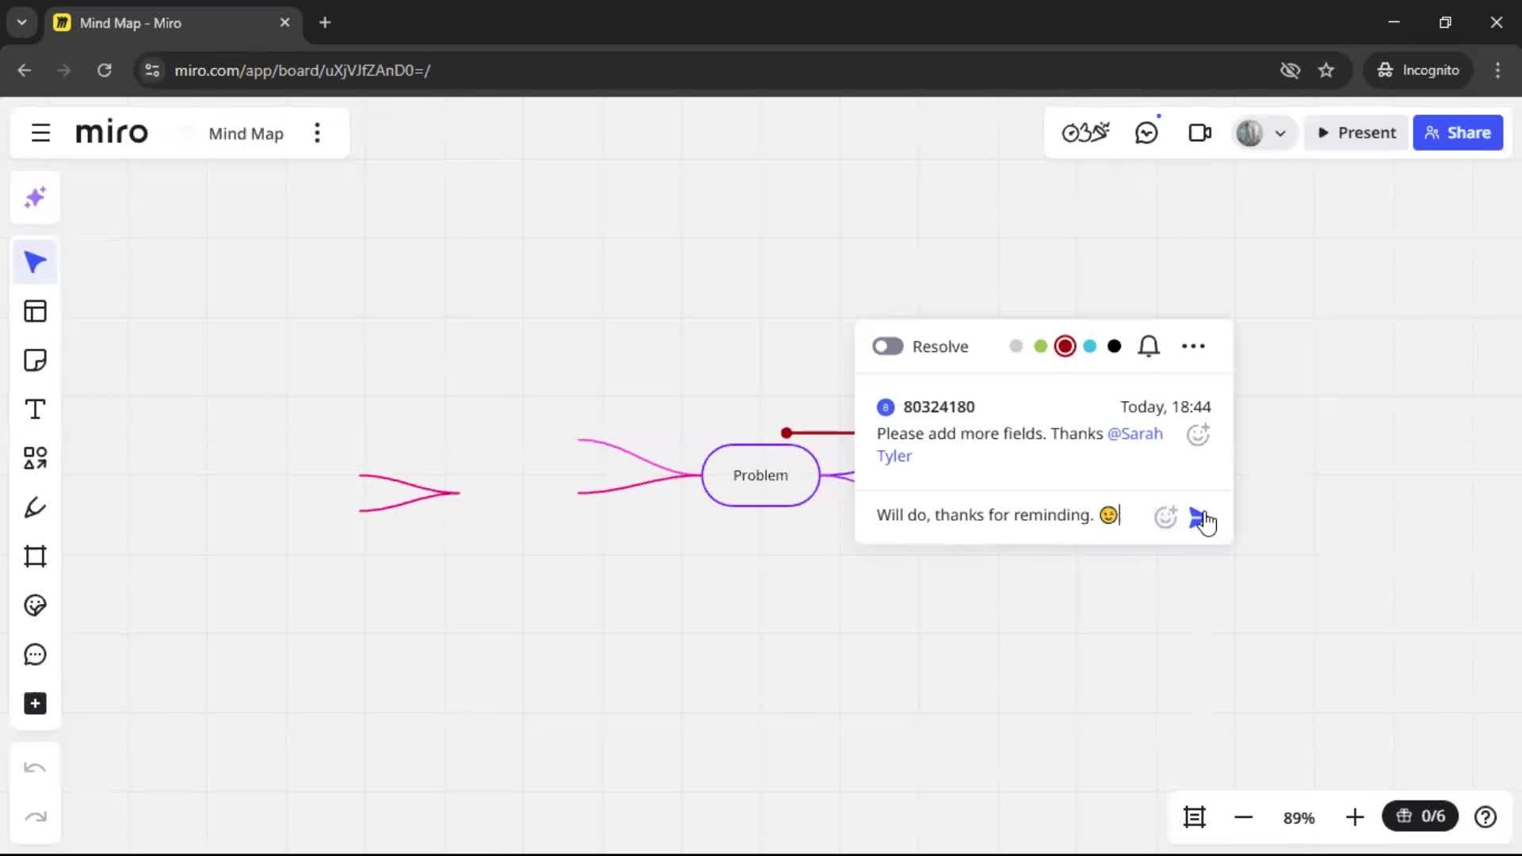The width and height of the screenshot is (1522, 856).
Task: Toggle the Resolve switch
Action: (x=887, y=346)
